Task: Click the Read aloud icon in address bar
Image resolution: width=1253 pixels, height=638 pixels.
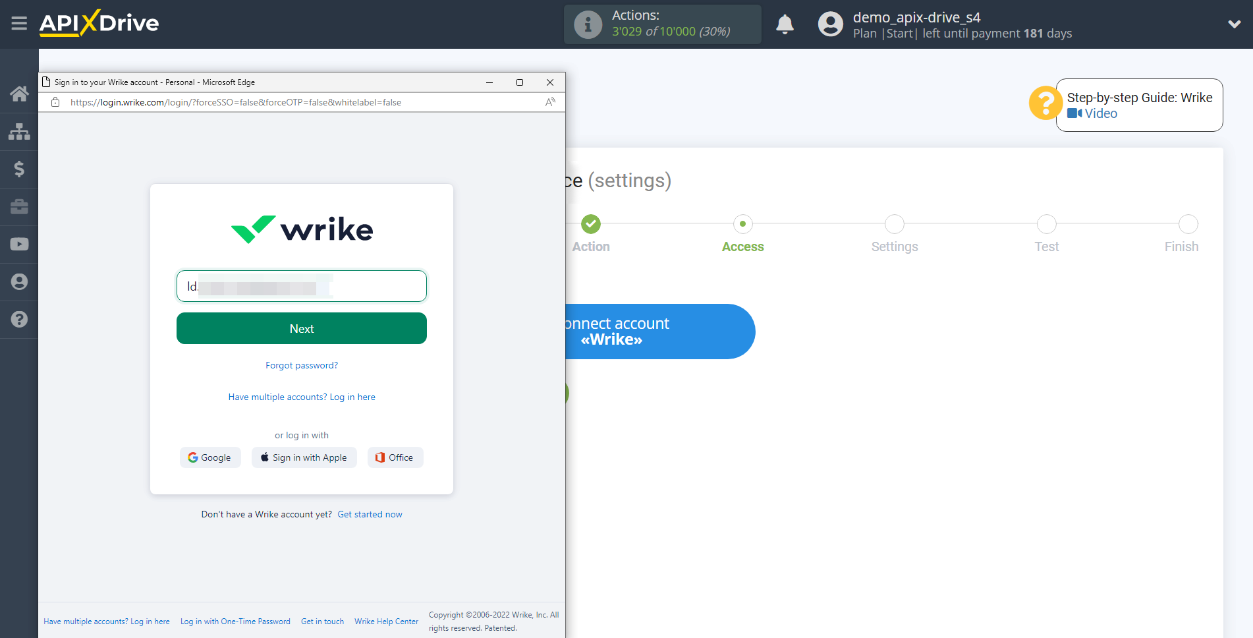Action: (x=550, y=102)
